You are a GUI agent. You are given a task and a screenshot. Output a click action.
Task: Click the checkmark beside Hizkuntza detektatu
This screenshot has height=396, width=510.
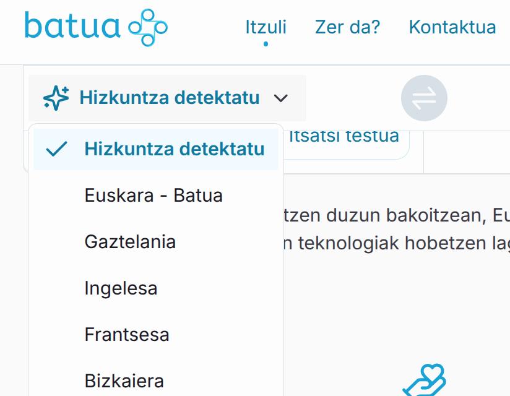pyautogui.click(x=56, y=149)
